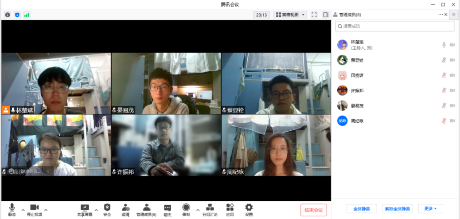Open the 邀请 invite dialog
Viewport: 460px width, 219px height.
click(125, 210)
